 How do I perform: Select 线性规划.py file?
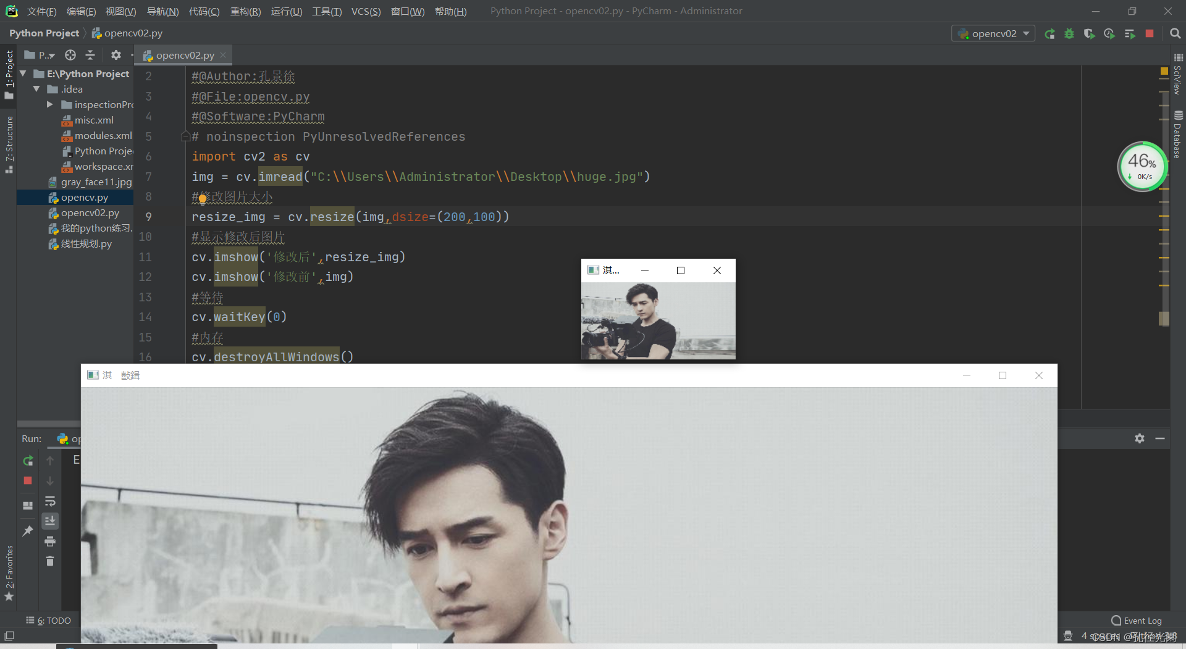coord(80,243)
